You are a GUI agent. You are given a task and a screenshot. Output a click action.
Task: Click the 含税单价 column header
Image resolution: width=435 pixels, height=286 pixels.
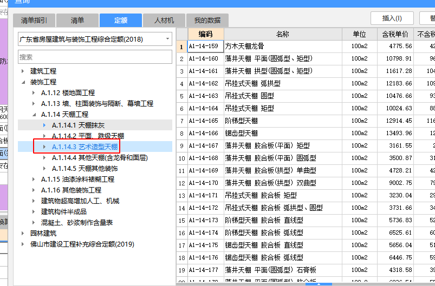[395, 34]
